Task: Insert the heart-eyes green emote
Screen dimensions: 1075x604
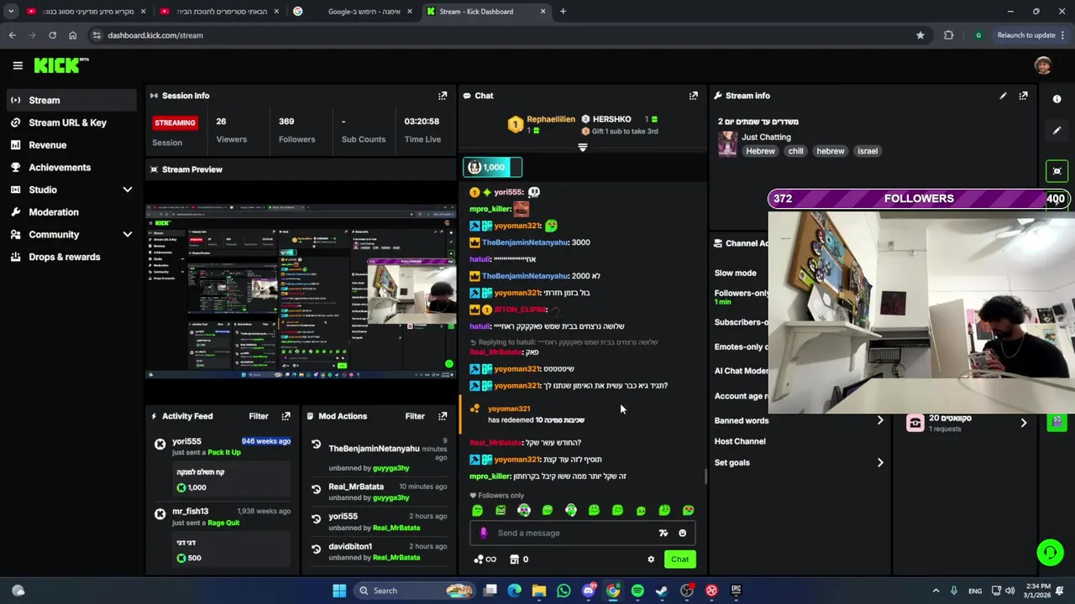Action: [x=688, y=510]
